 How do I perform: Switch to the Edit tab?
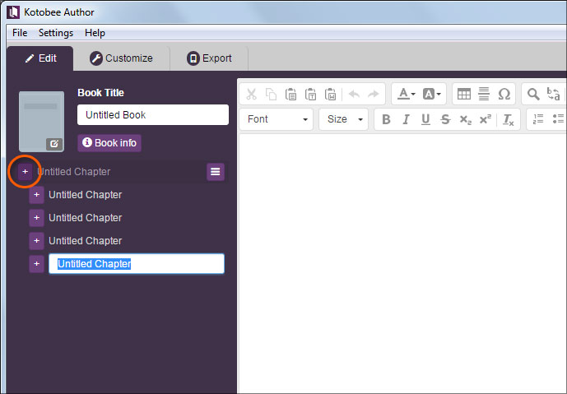(x=40, y=58)
